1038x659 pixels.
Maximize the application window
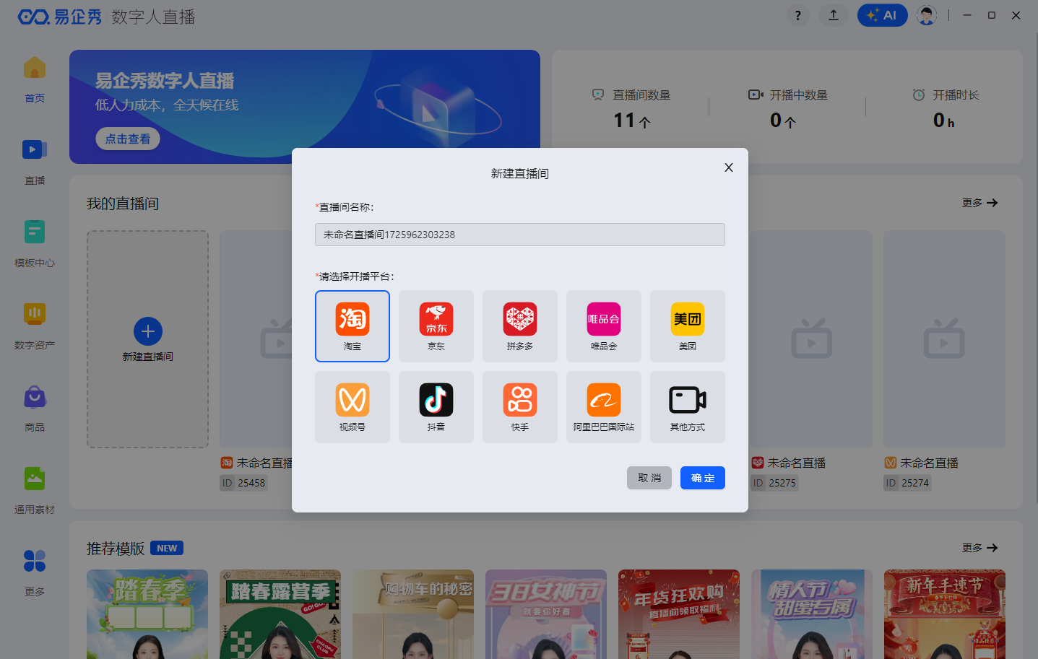[x=992, y=15]
